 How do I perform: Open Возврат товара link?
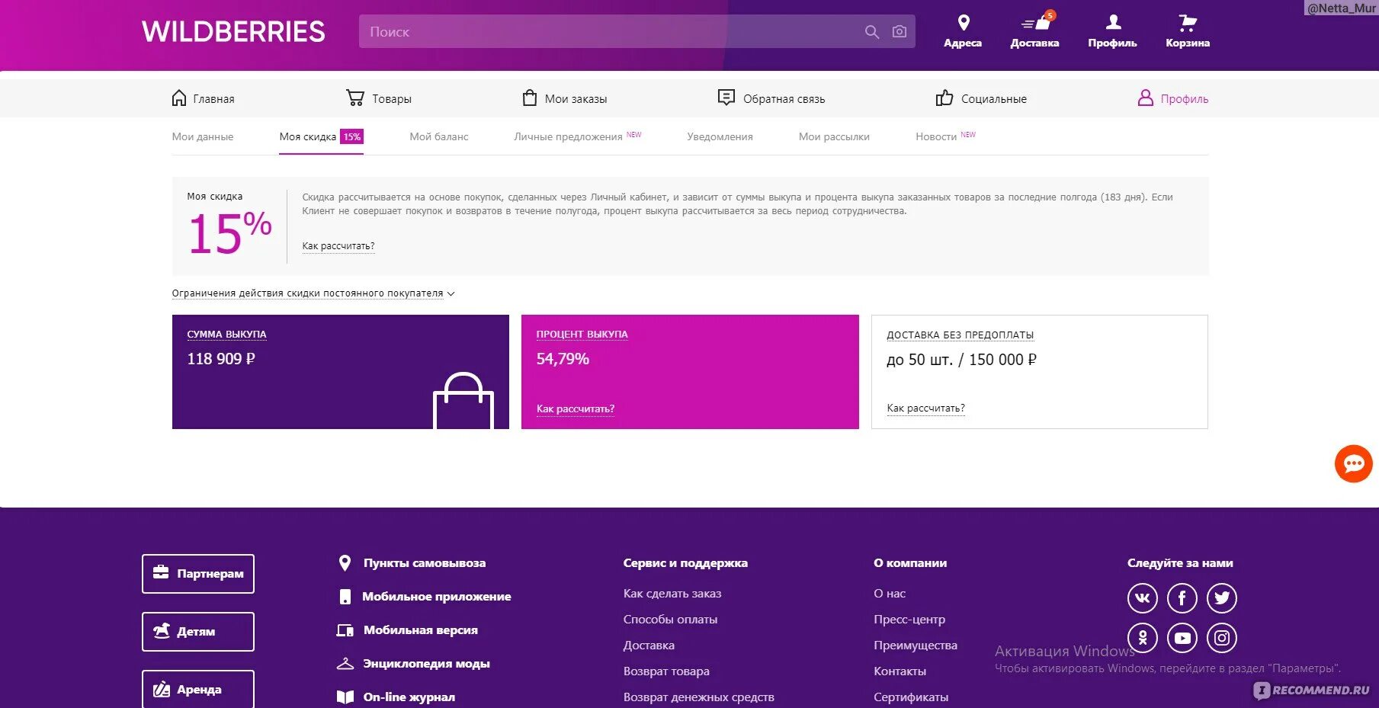point(666,671)
